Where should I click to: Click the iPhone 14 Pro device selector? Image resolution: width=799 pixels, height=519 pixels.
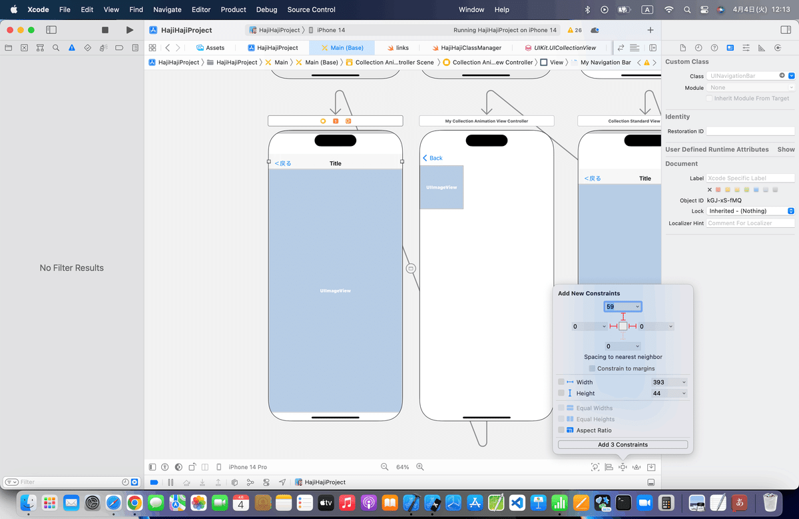click(x=248, y=467)
